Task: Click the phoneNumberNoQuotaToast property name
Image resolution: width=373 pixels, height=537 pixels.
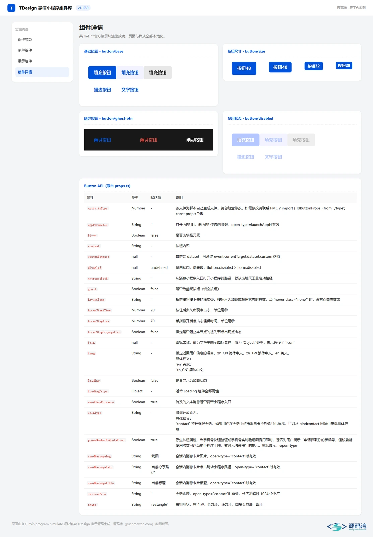Action: coord(107,440)
